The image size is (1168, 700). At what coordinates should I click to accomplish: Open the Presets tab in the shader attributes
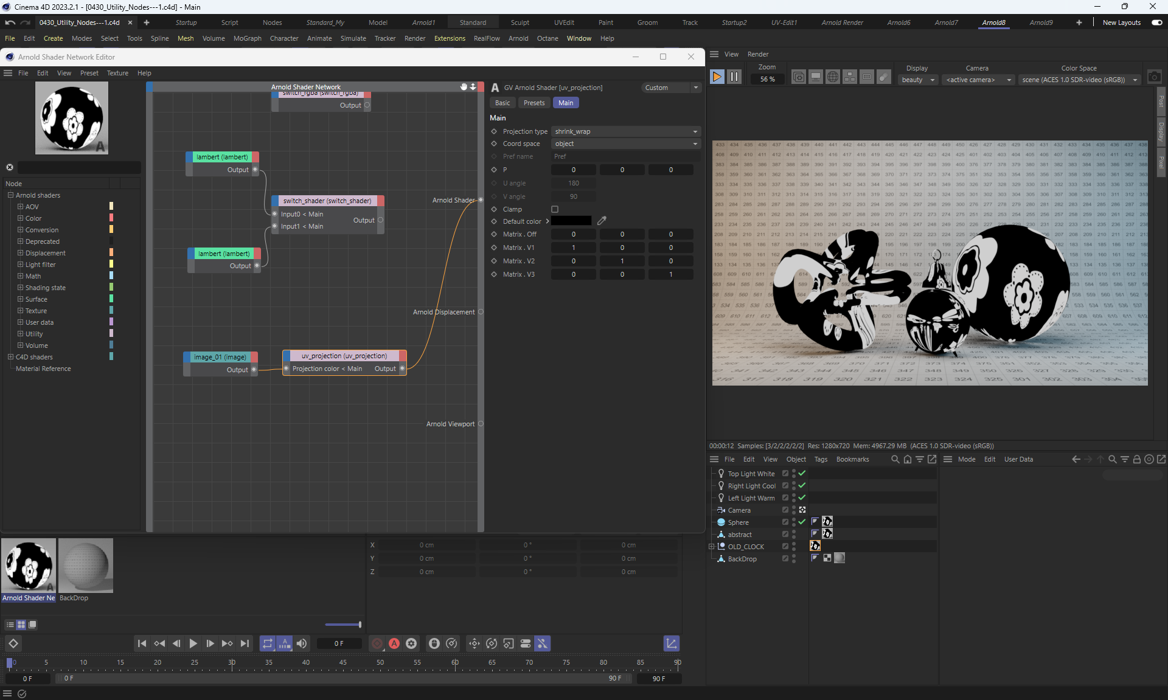tap(534, 103)
